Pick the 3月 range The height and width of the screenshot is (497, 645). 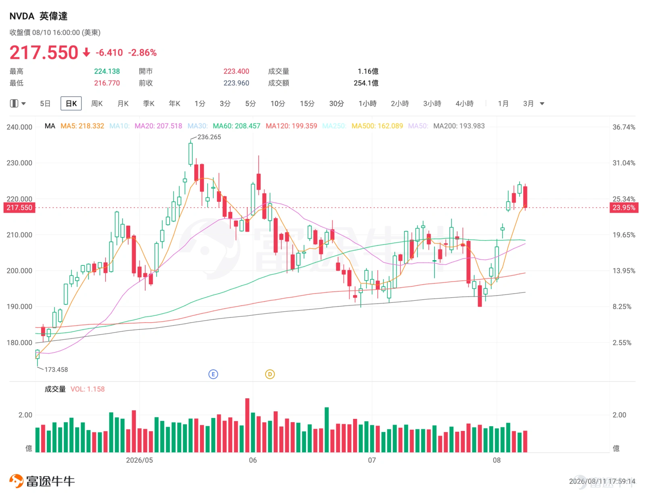click(x=528, y=104)
